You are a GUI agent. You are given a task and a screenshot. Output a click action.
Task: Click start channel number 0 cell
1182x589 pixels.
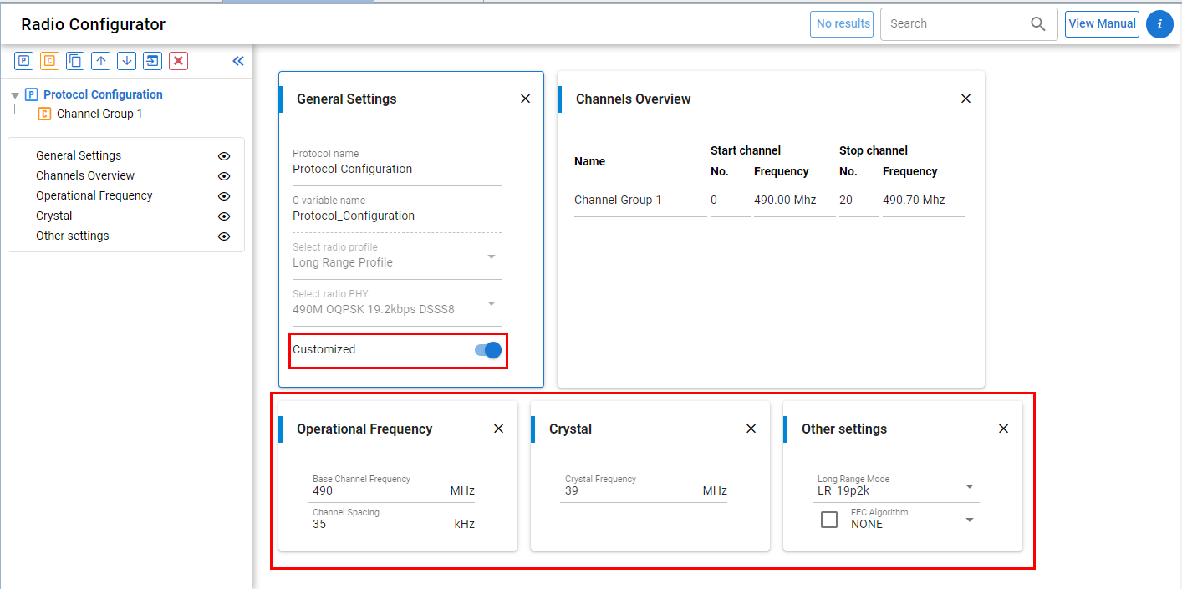(x=714, y=200)
